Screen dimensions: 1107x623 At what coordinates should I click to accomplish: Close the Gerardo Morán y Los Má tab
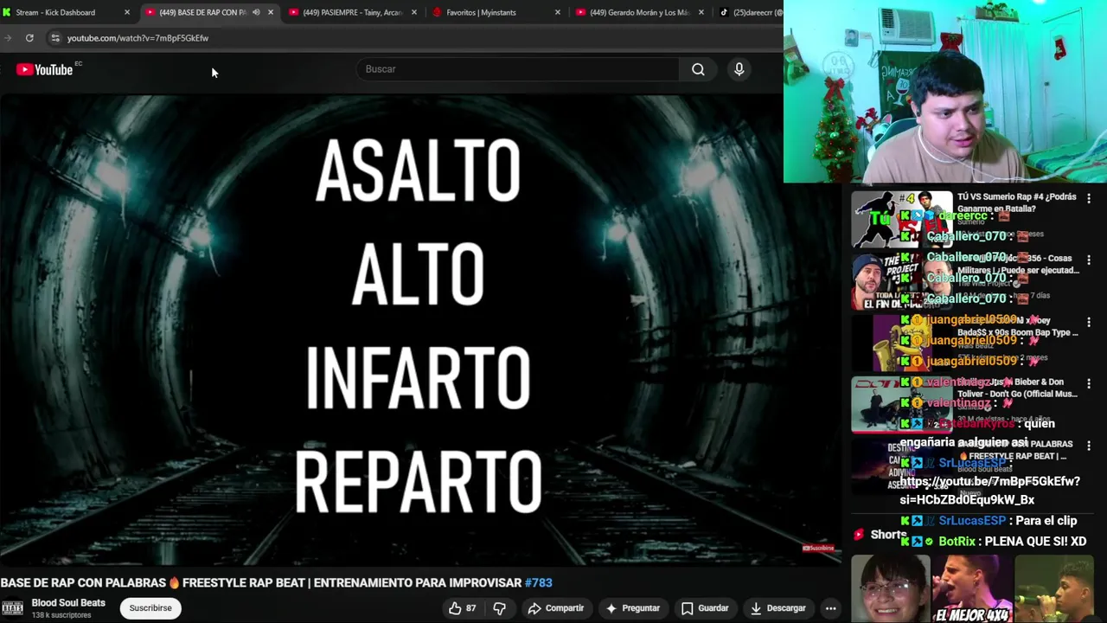pos(701,12)
